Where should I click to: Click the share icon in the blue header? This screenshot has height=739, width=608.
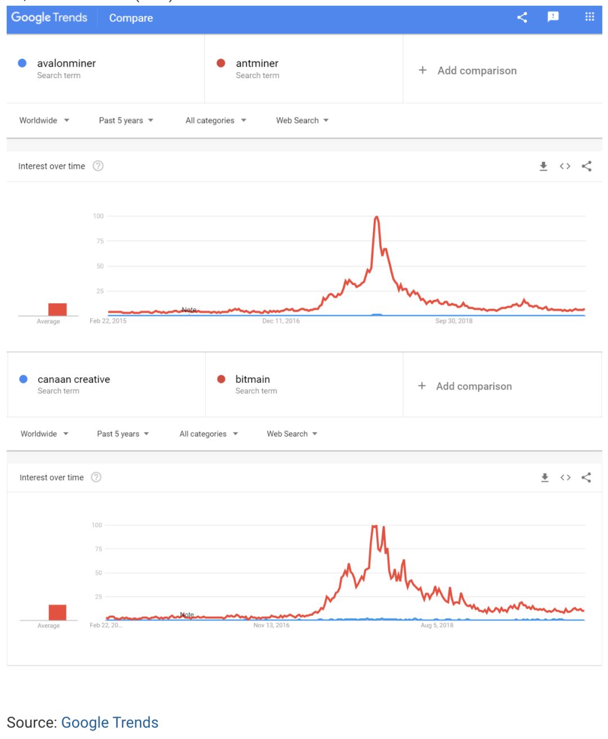(x=522, y=17)
